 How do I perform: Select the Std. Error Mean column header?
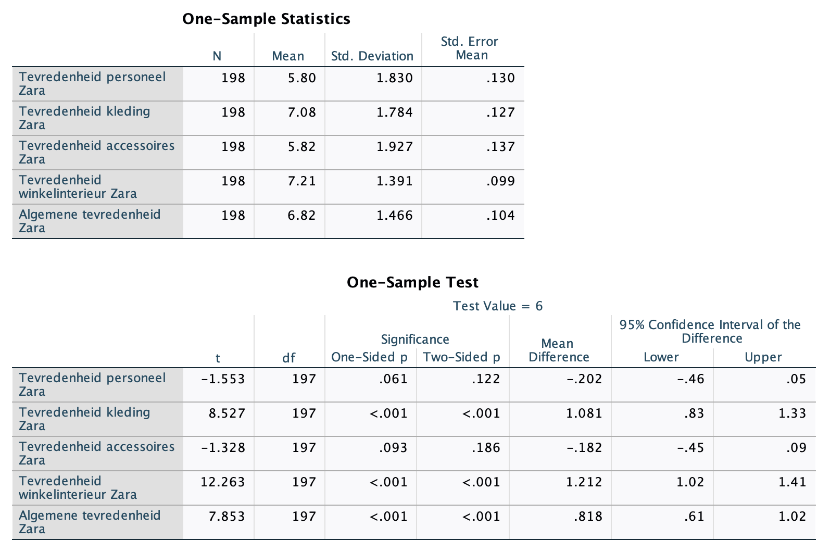pyautogui.click(x=470, y=48)
